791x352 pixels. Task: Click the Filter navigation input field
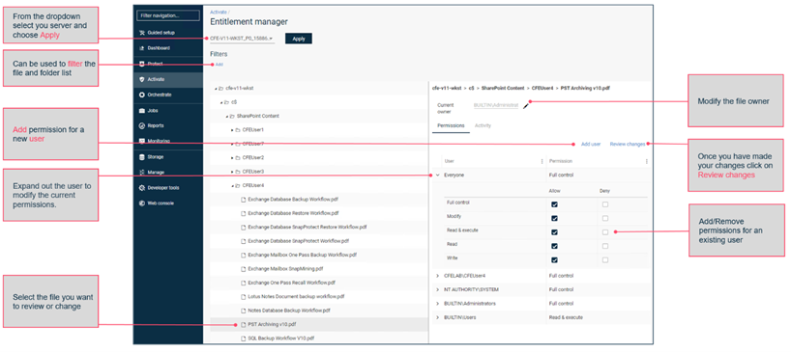tap(168, 16)
